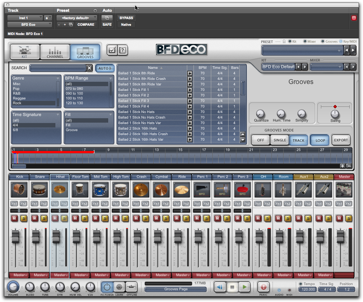Screen dimensions: 363x302
Task: Select the Mixer preset radio button
Action: (305, 41)
